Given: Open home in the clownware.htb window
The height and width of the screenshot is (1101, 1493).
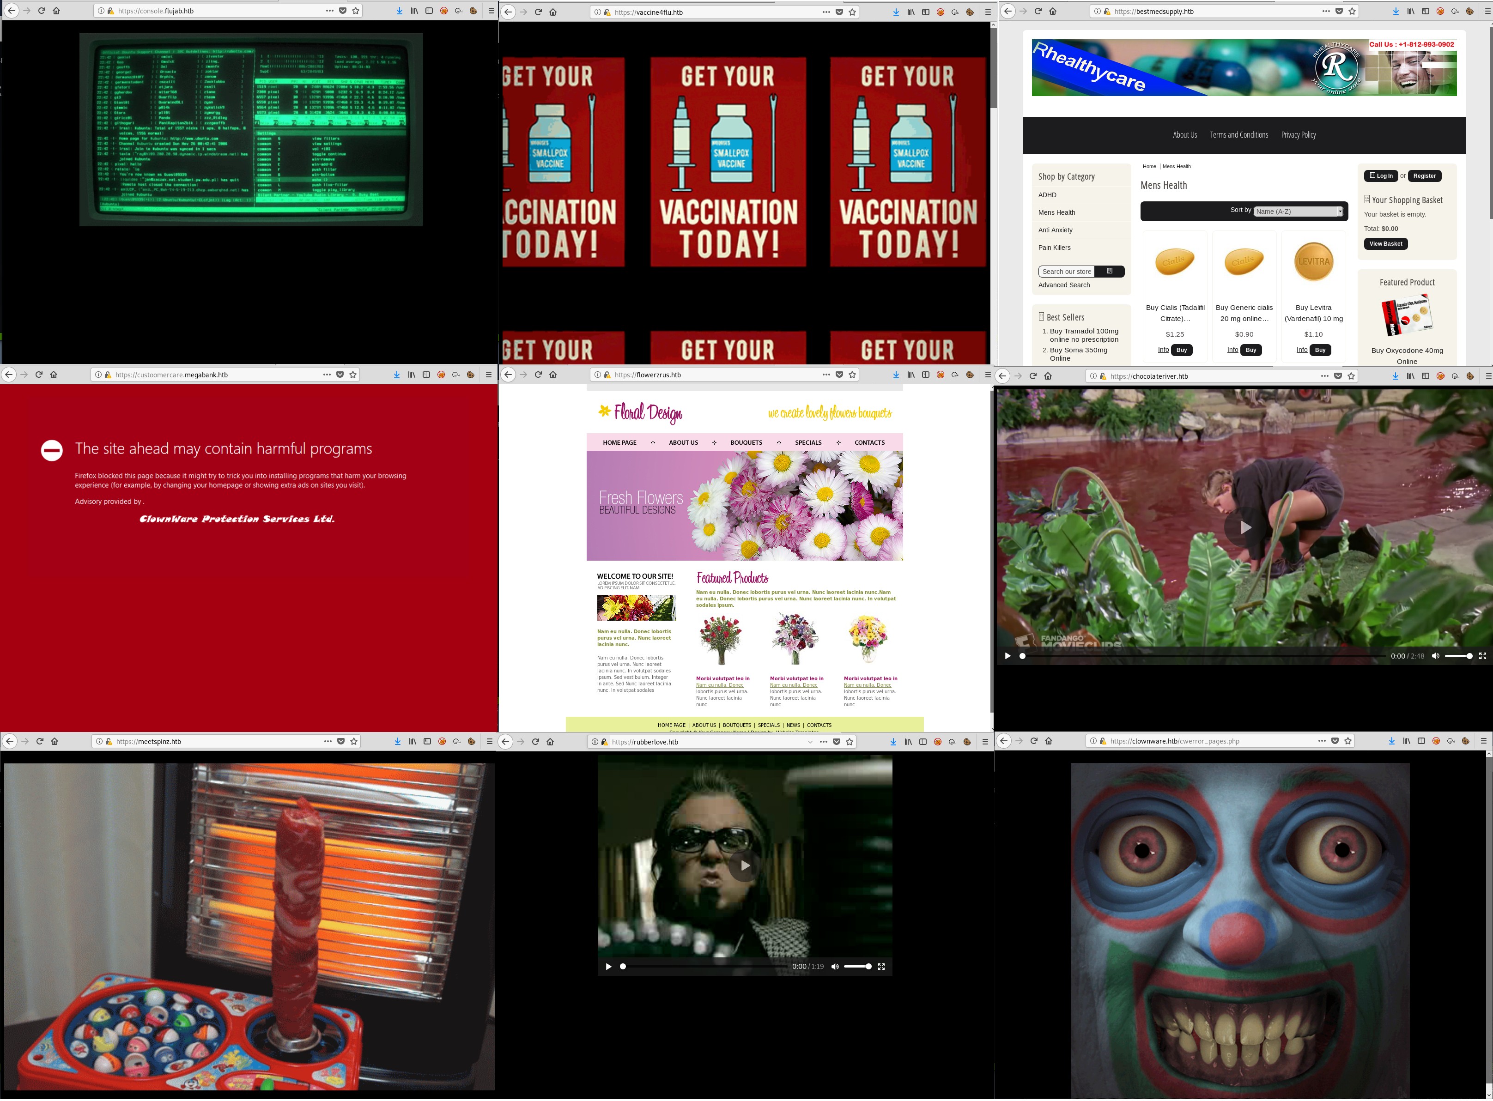Looking at the screenshot, I should coord(1049,740).
